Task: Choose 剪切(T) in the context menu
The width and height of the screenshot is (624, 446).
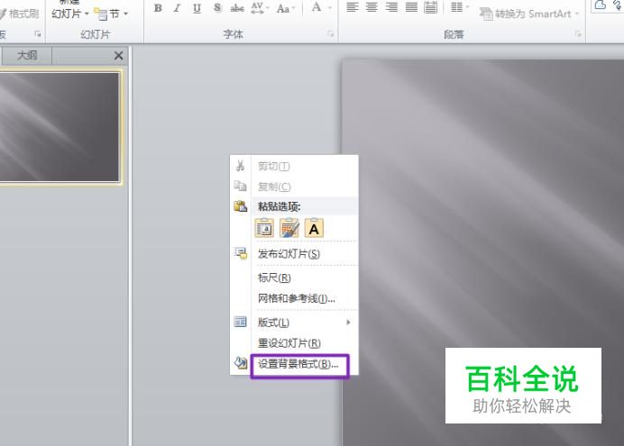Action: coord(294,166)
